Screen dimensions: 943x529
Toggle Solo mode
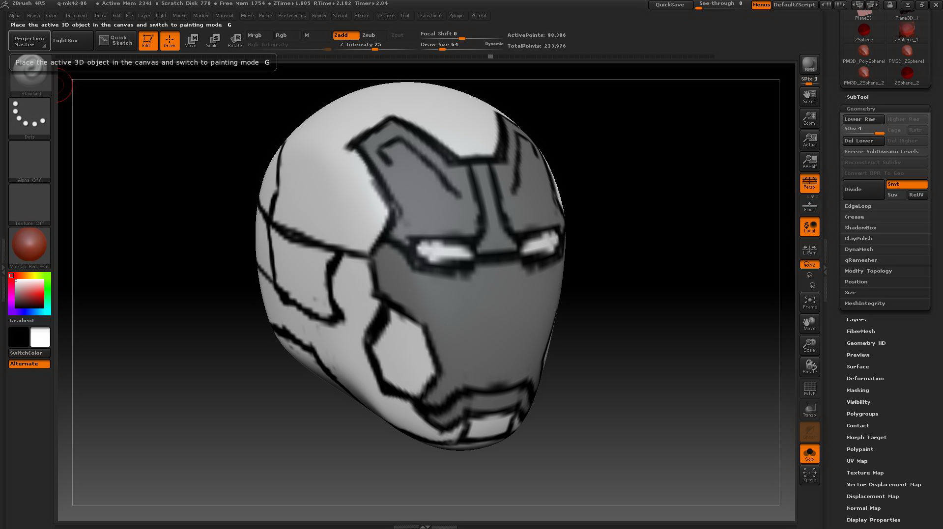click(809, 453)
